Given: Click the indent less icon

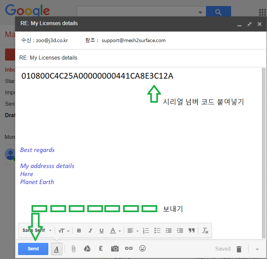Looking at the screenshot, I should point(168,231).
